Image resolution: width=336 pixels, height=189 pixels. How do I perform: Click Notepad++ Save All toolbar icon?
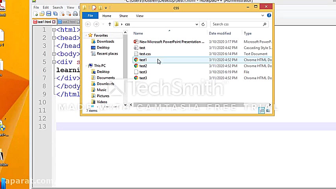55,14
